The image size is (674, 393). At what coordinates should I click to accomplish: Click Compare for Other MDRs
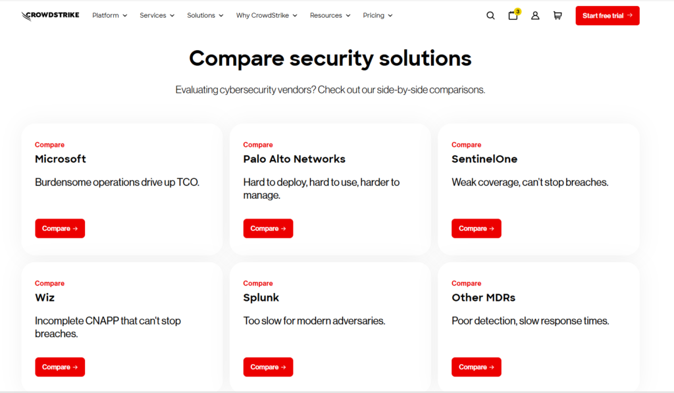(476, 367)
